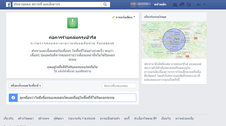Click the ก่อการร้ายถล่มกรุงปารีส heading

click(73, 37)
